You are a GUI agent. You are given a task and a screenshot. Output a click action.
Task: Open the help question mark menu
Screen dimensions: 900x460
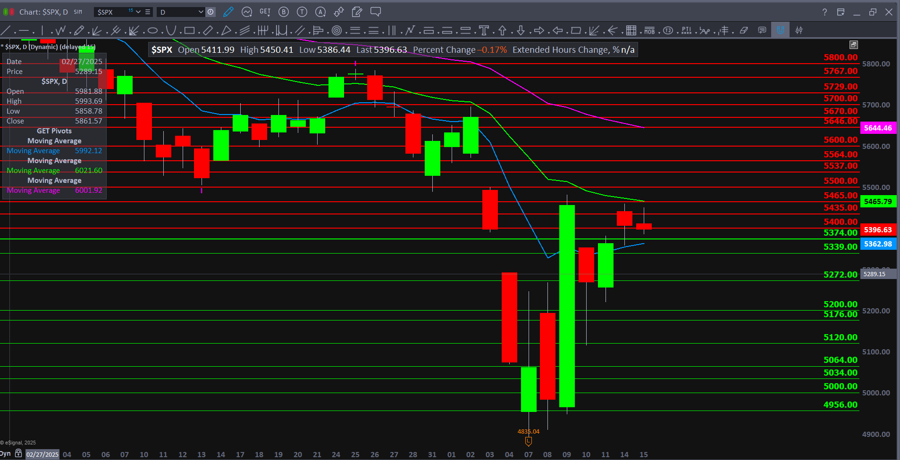click(x=824, y=12)
